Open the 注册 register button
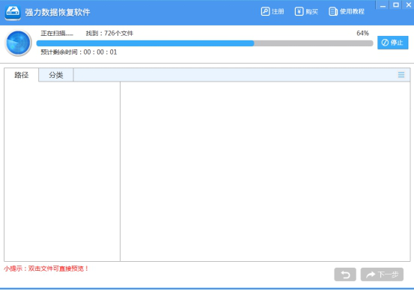This screenshot has height=291, width=414. (273, 12)
